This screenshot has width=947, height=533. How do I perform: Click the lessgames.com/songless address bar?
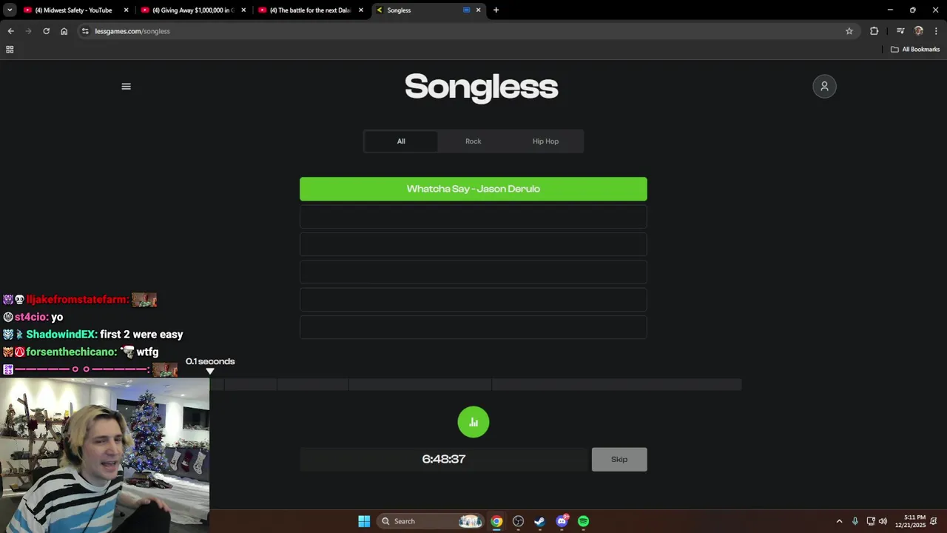pyautogui.click(x=466, y=31)
